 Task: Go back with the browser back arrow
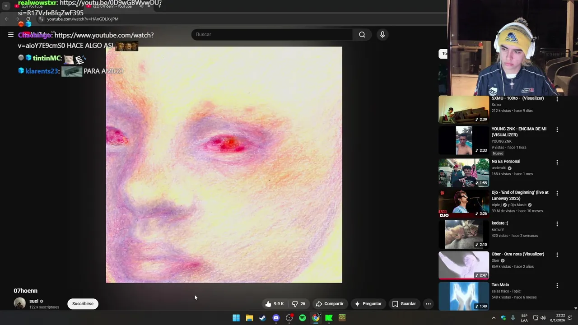(x=6, y=19)
